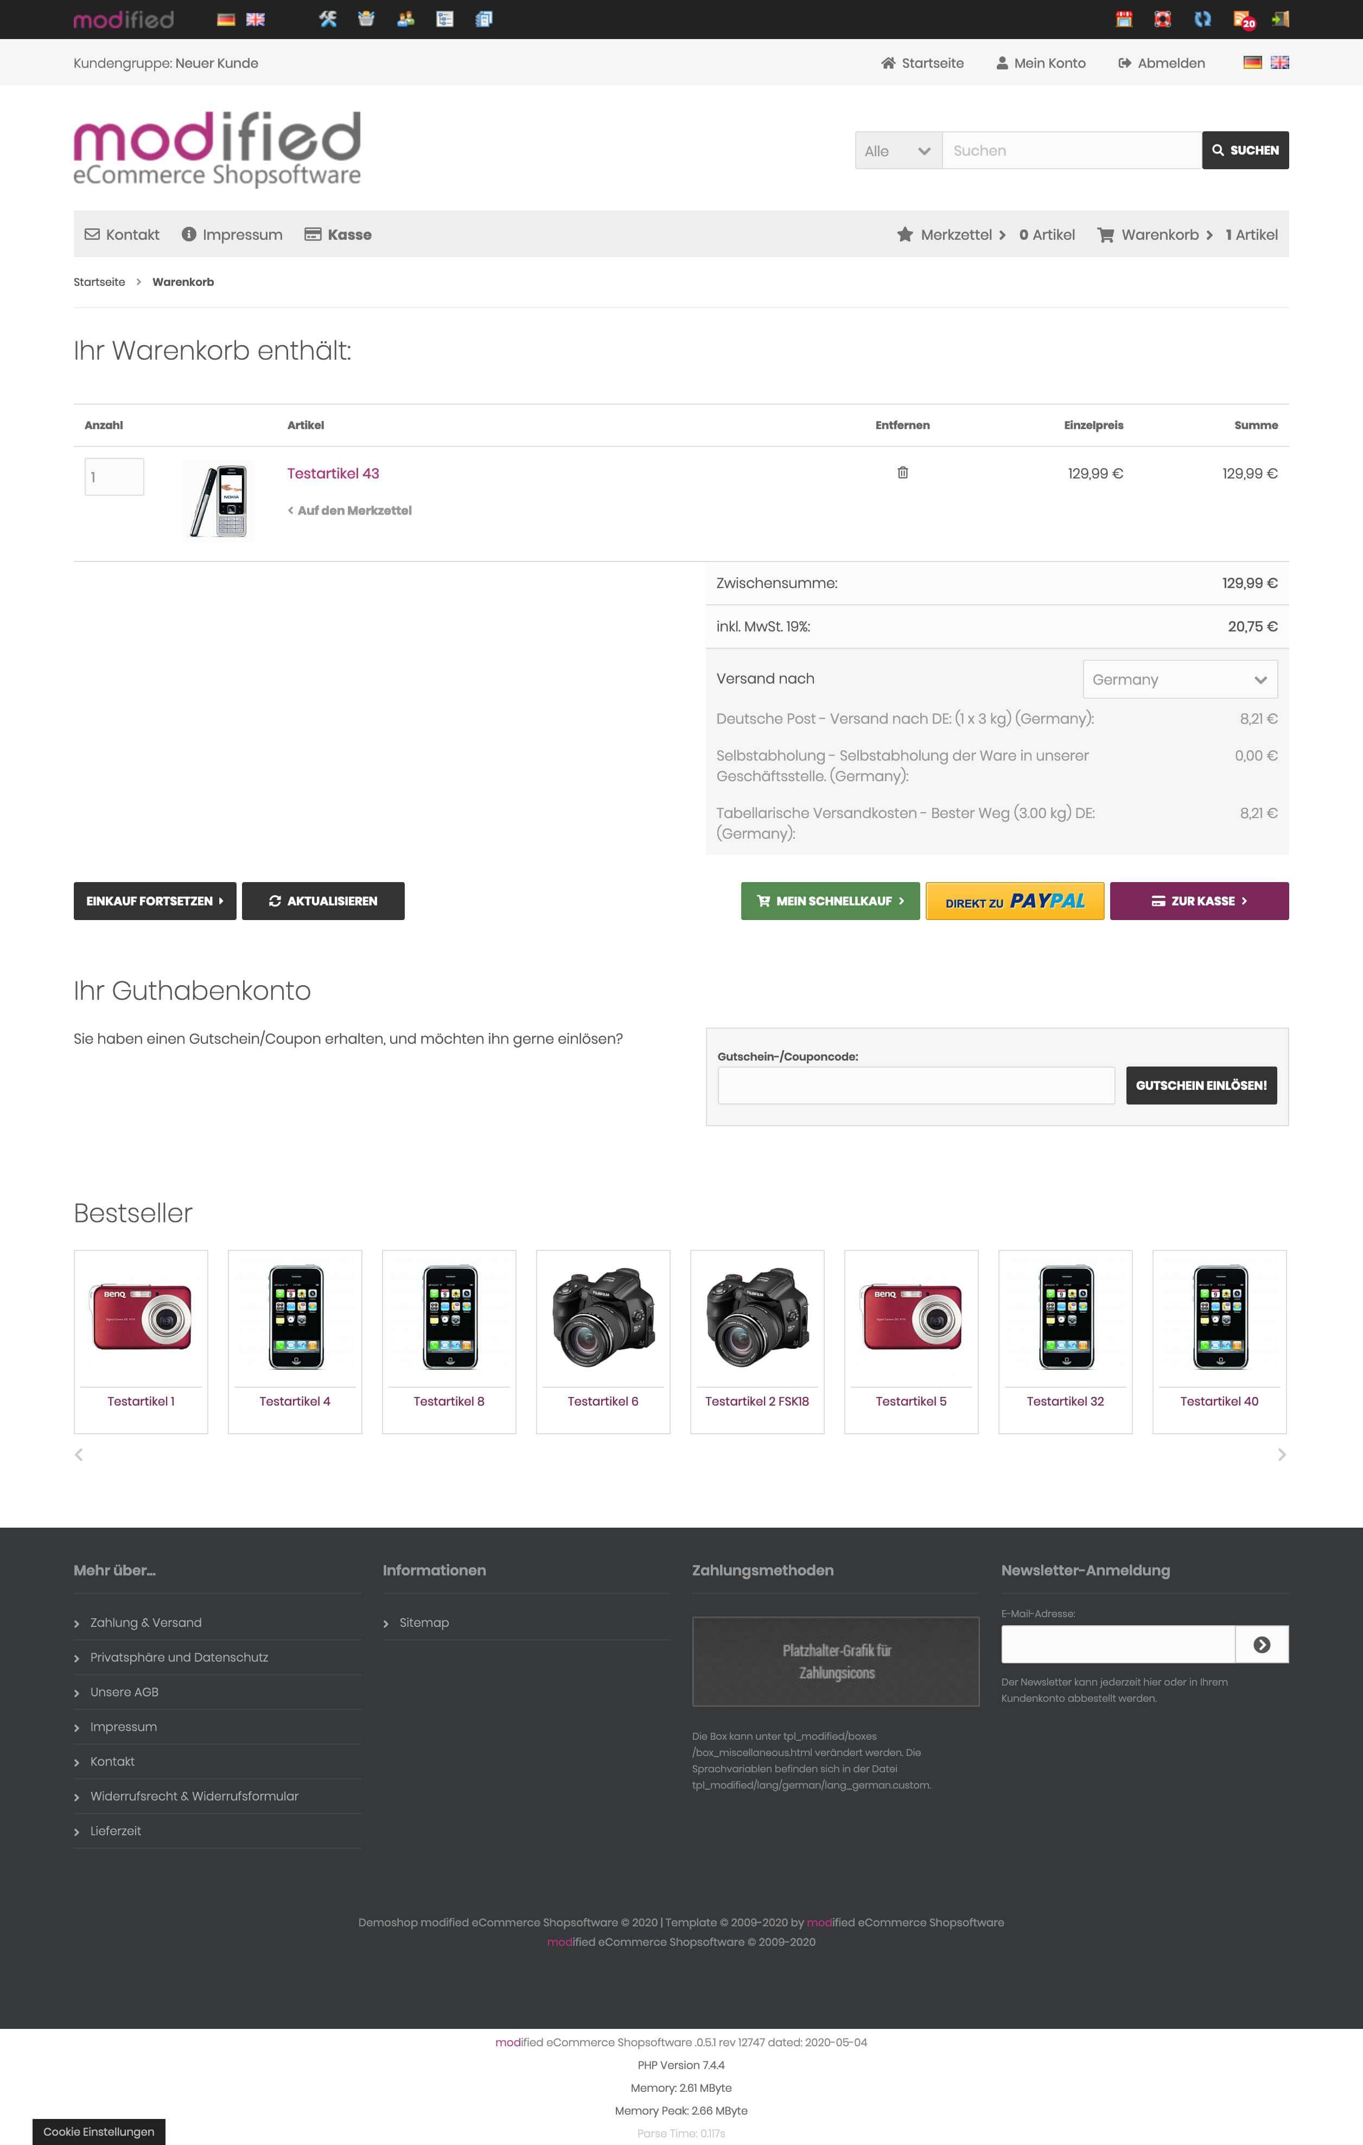Click Auf den Merkzettel link
The image size is (1363, 2145).
[349, 510]
